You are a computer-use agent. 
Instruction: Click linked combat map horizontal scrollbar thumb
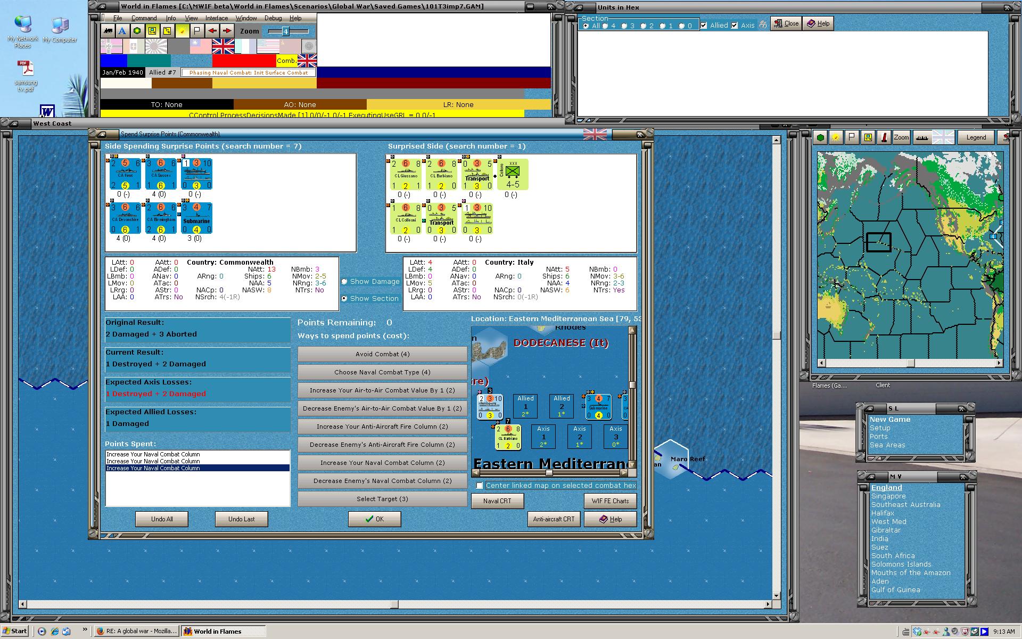click(x=549, y=472)
